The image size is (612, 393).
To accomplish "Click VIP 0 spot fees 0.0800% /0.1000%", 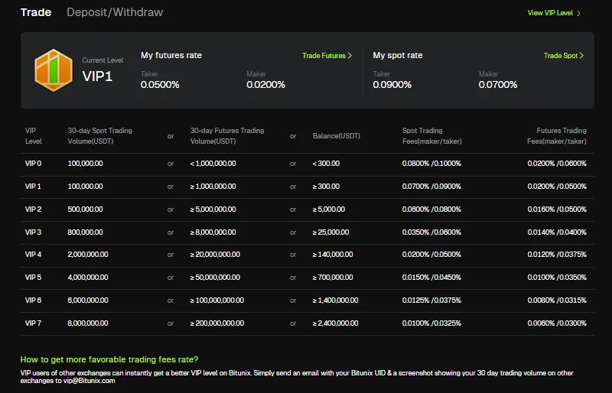I will 431,164.
